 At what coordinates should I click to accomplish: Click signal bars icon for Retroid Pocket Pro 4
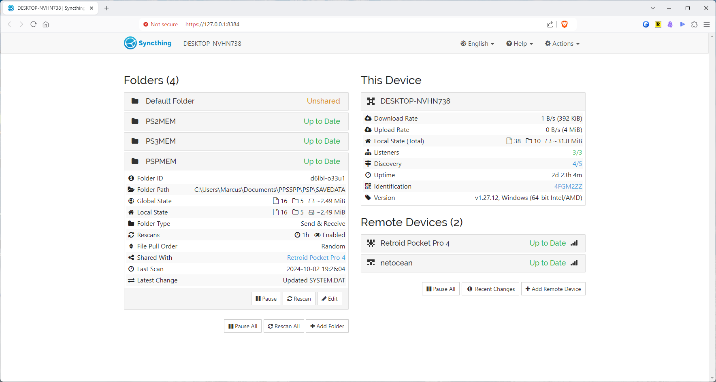click(574, 243)
